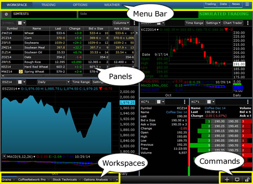Open KCZ14 chart panel three-dot menu
Viewport: 253px width, 184px height.
click(x=248, y=23)
